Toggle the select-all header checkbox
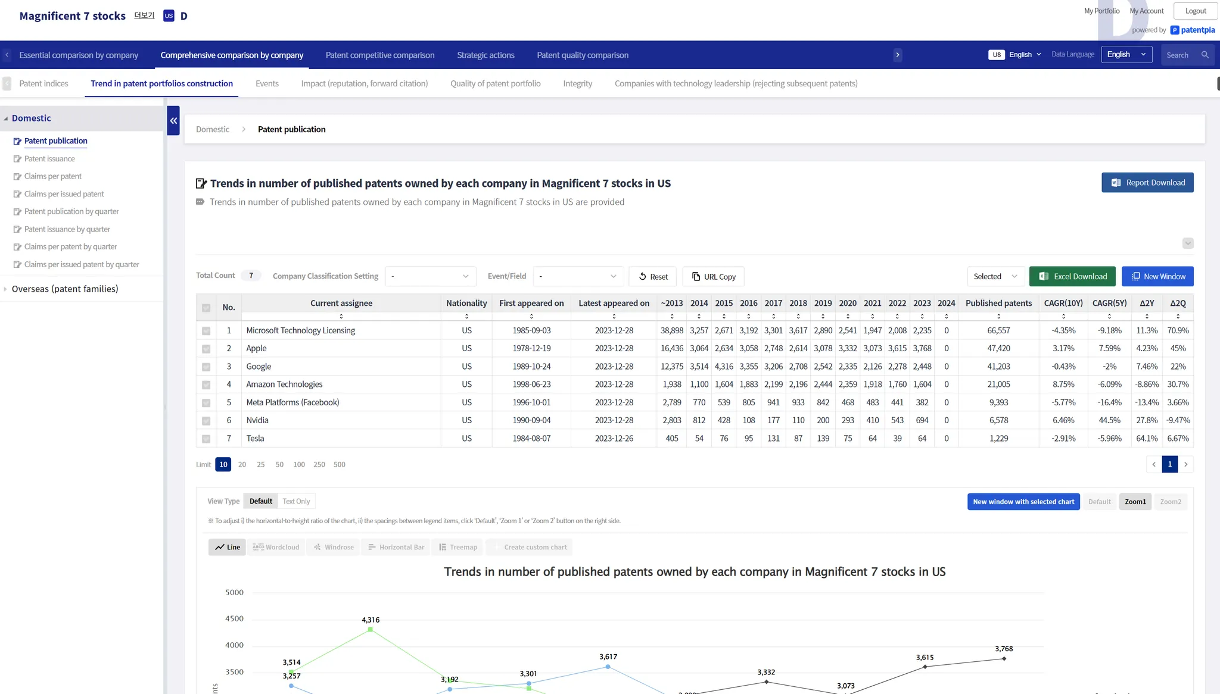The width and height of the screenshot is (1220, 694). coord(206,308)
